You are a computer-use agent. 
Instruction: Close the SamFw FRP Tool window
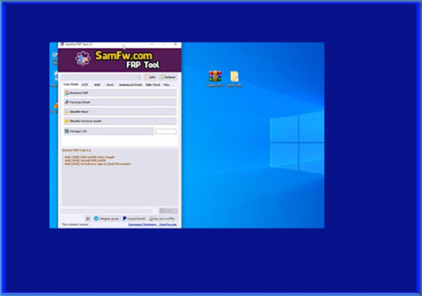(176, 44)
